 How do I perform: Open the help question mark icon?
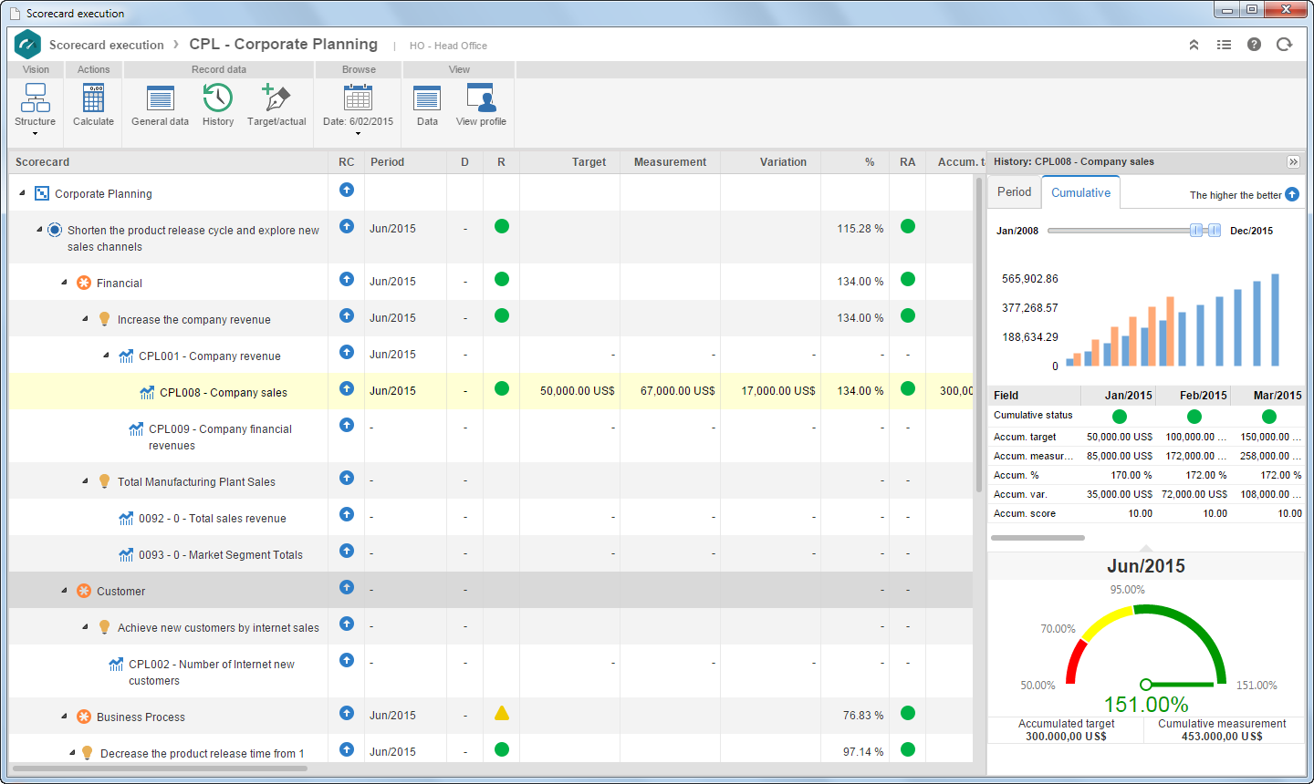[x=1254, y=45]
